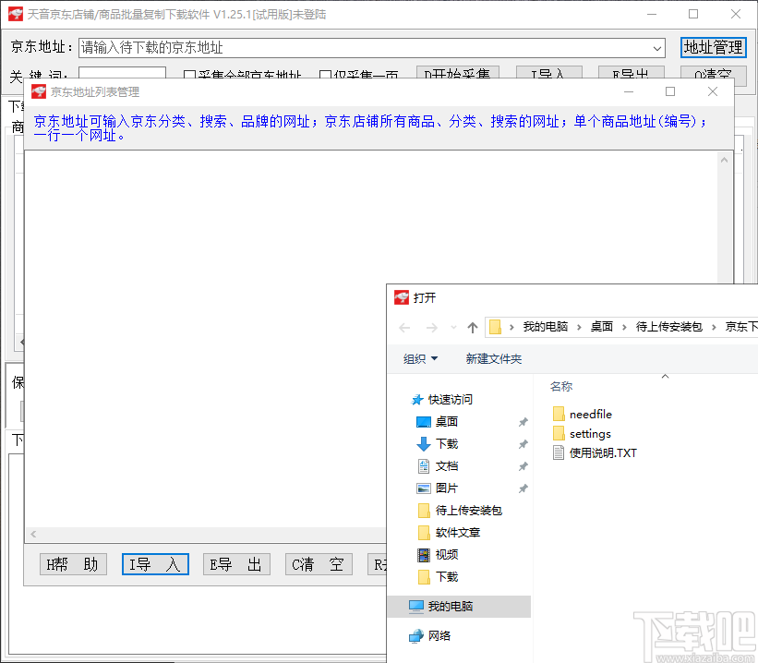The image size is (758, 663).
Task: Select the needfile folder
Action: [582, 414]
